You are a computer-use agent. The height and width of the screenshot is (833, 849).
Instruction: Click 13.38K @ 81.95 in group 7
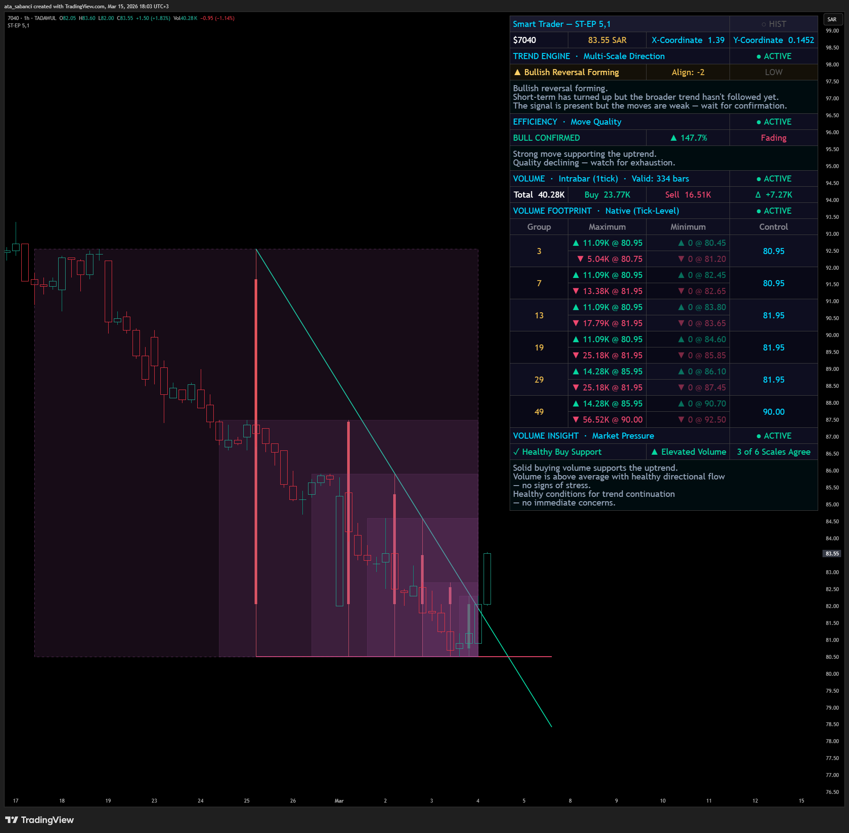coord(607,291)
